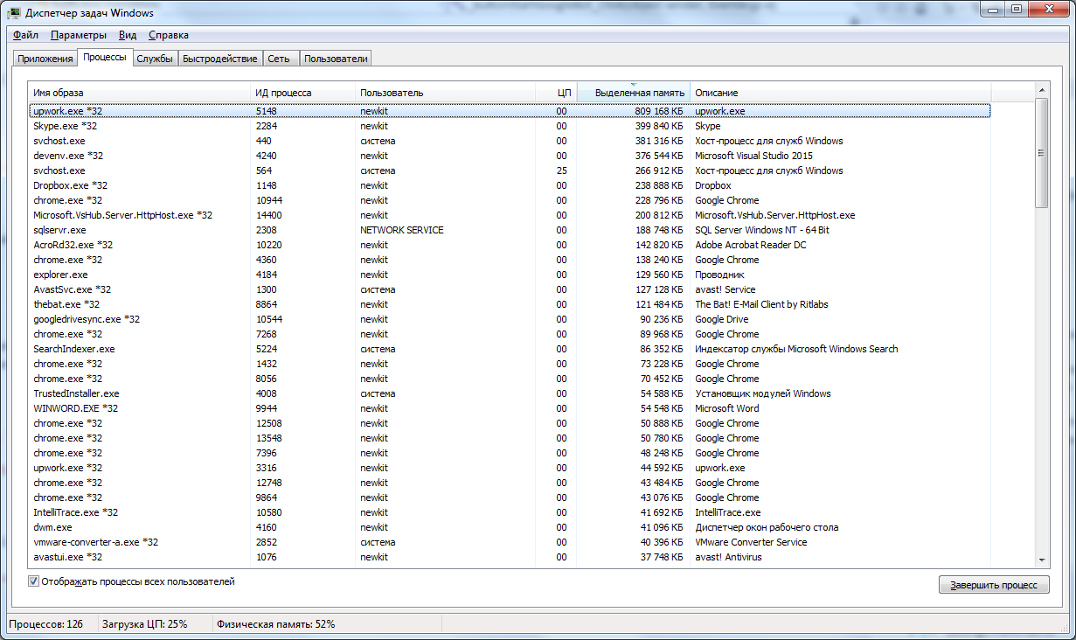Select the explorer.exe process
Viewport: 1076px width, 640px height.
coord(510,275)
